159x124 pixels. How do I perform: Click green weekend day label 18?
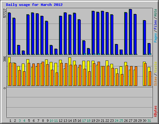[x=89, y=121]
